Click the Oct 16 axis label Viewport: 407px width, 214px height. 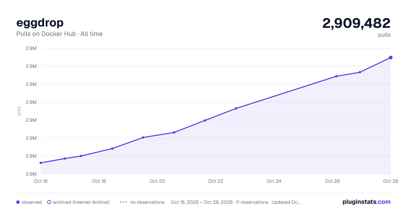point(41,181)
